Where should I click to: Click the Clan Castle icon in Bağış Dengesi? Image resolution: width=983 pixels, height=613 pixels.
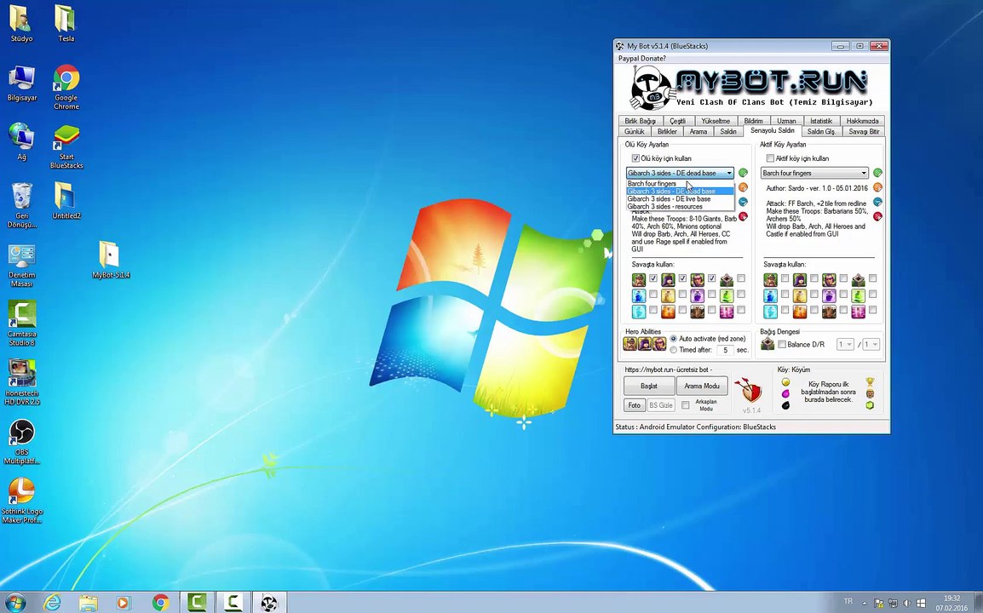(x=768, y=343)
